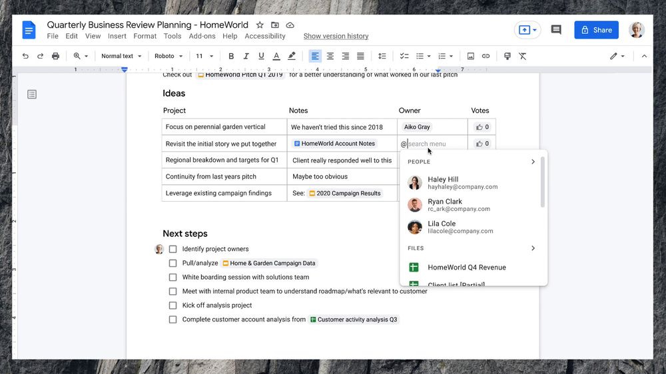The width and height of the screenshot is (666, 374).
Task: Open comment history
Action: coord(556,30)
